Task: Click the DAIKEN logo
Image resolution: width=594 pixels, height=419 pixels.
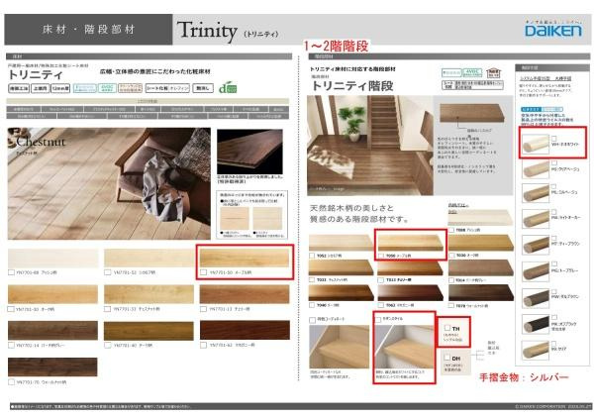Action: tap(553, 31)
